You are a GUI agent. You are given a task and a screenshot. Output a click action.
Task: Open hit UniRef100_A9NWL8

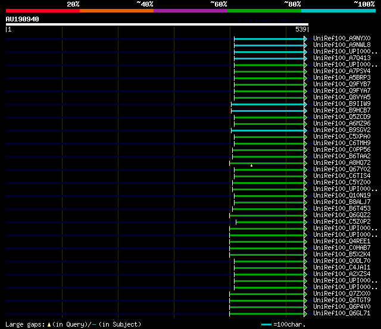342,45
